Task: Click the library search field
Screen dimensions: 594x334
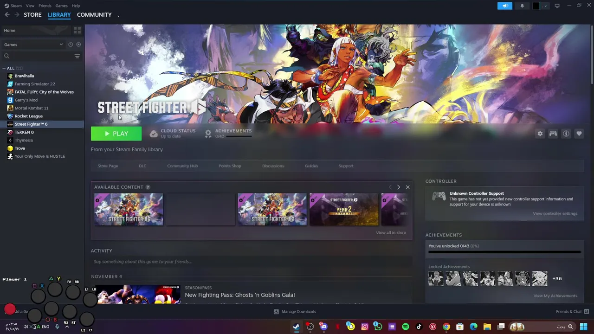Action: click(x=37, y=56)
